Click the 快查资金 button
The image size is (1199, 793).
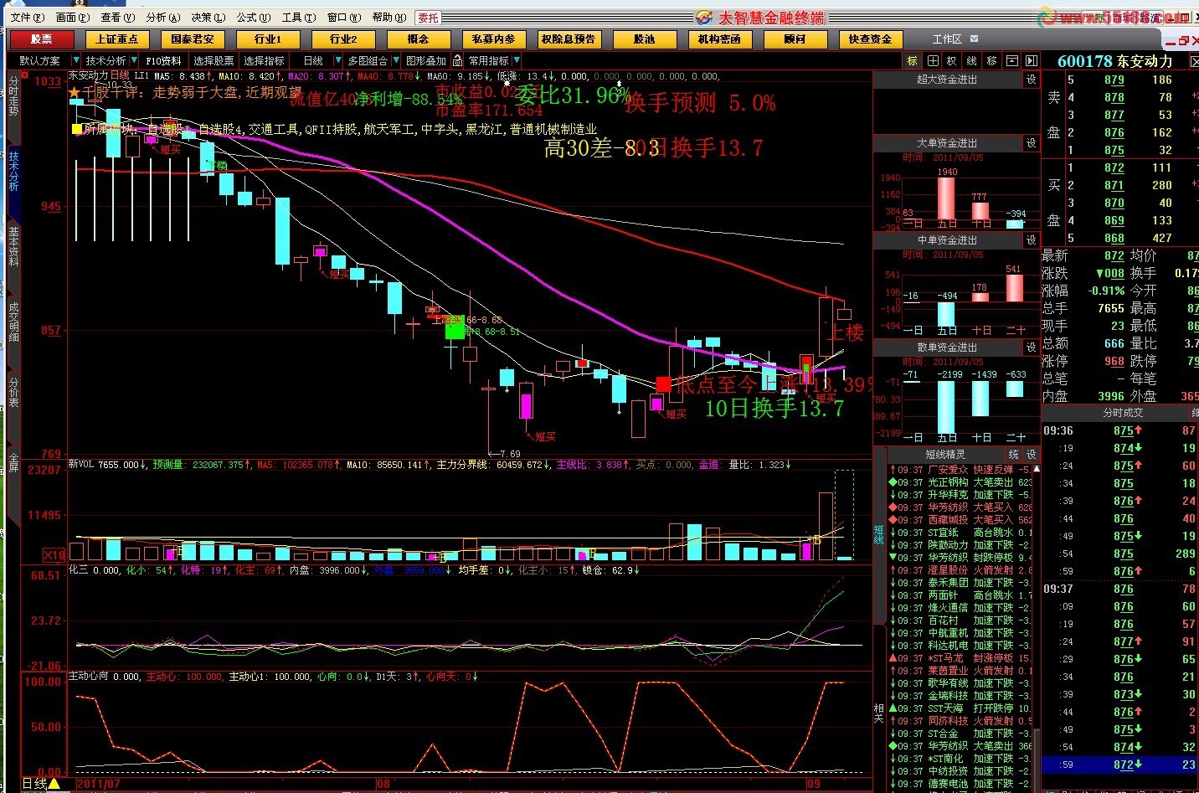click(x=870, y=39)
